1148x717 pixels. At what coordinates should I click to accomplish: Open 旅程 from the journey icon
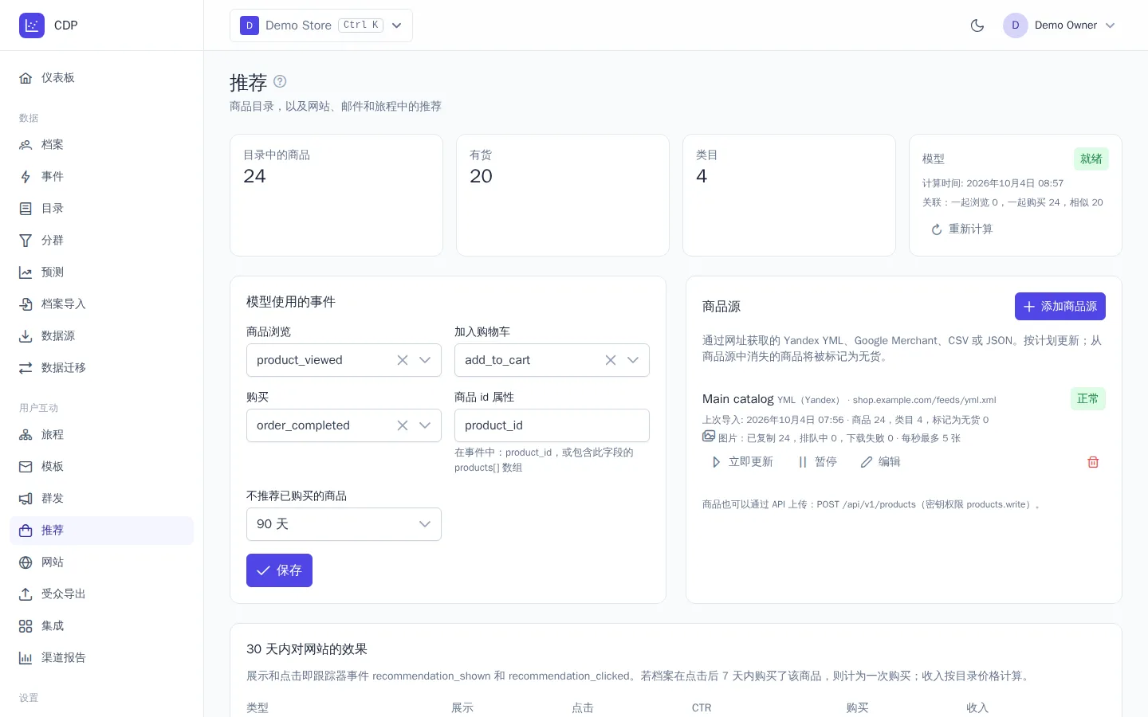26,435
